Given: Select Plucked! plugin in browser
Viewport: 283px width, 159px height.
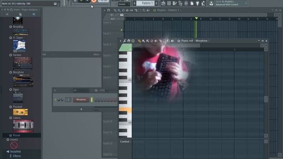Looking at the screenshot, I should pyautogui.click(x=18, y=107).
